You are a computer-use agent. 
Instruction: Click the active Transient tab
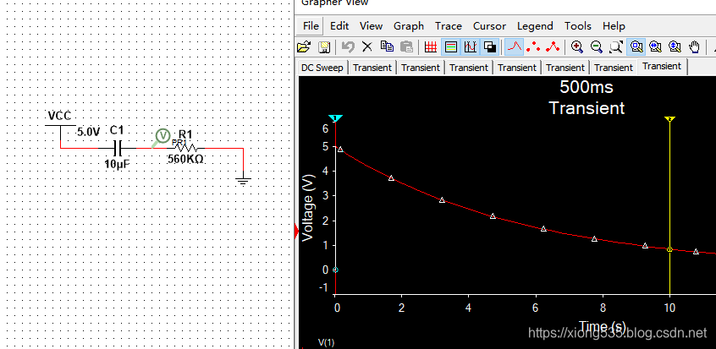click(662, 66)
